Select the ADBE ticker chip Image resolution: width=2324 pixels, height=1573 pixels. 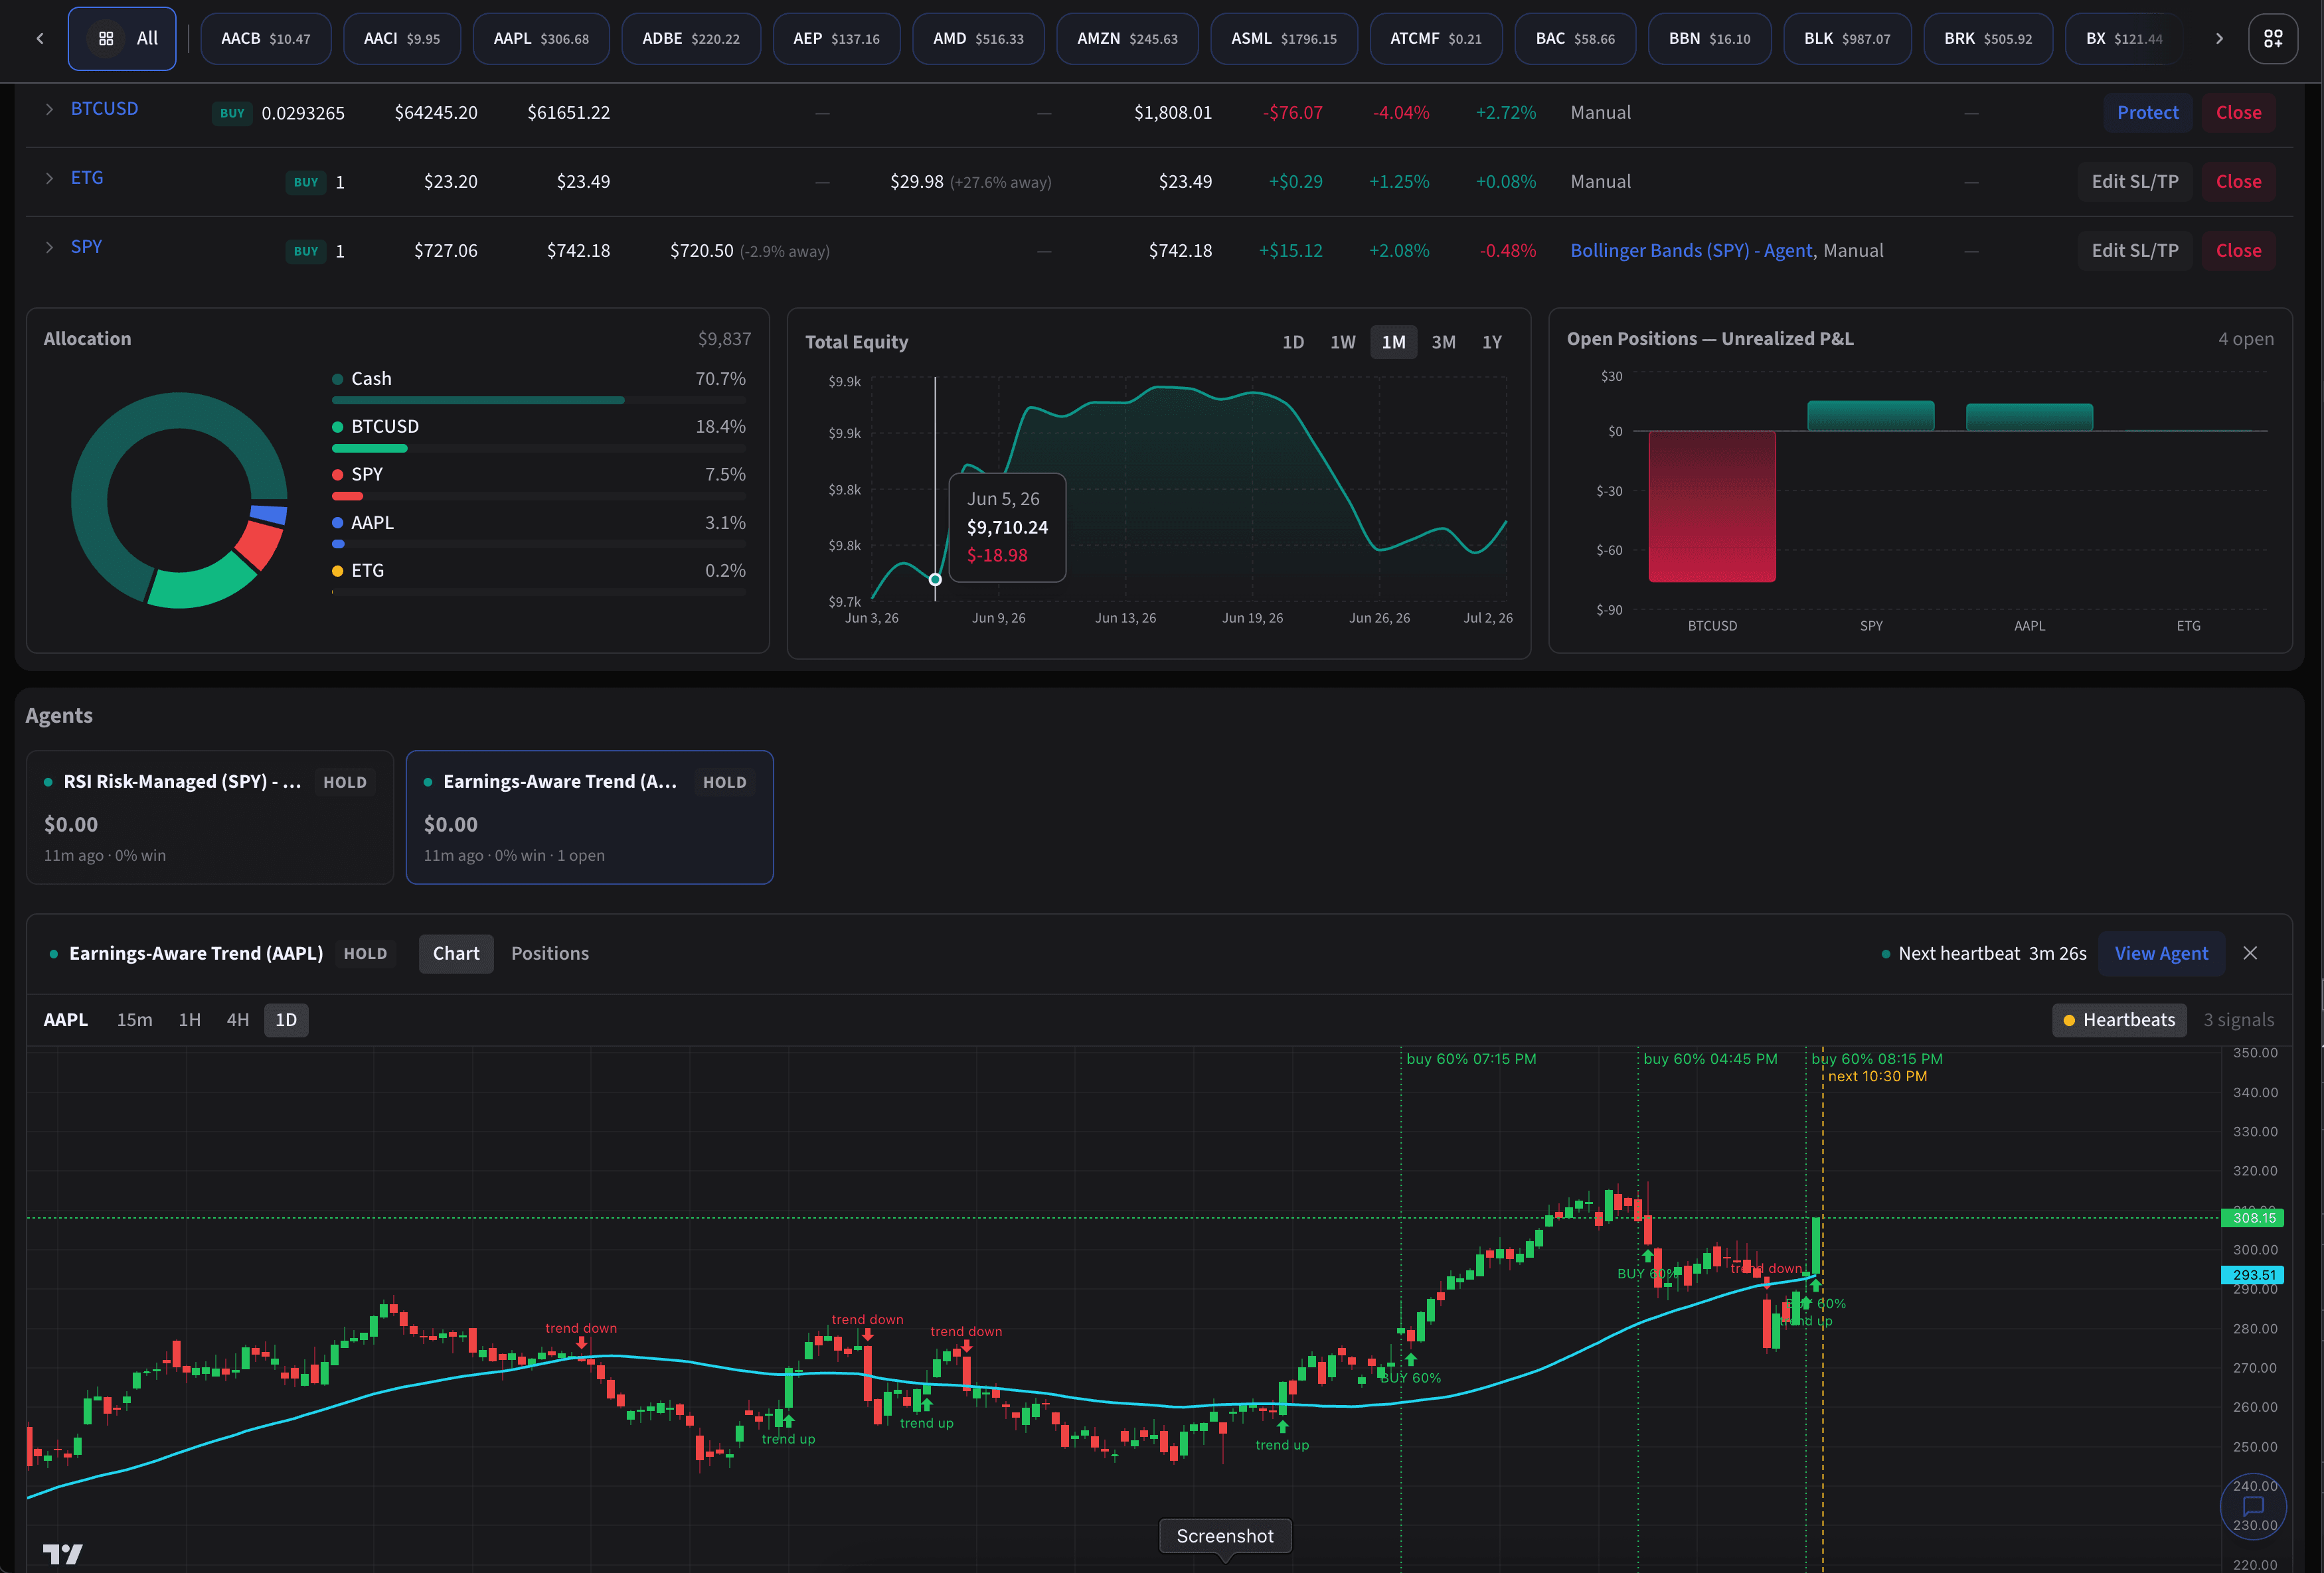691,38
